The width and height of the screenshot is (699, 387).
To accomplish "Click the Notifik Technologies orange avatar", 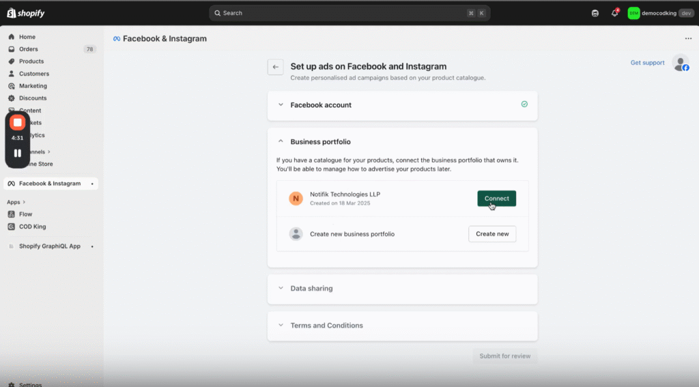I will (x=296, y=199).
